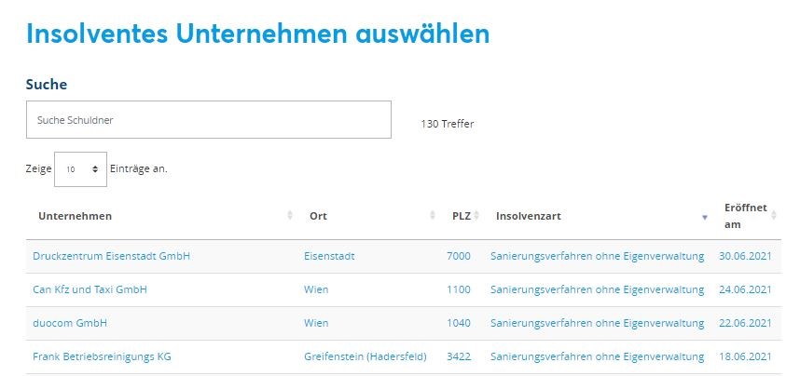Open Frank Betriebsreinigungs KG entry

[102, 356]
